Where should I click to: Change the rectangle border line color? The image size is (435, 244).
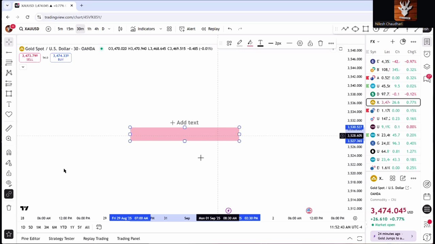(240, 43)
